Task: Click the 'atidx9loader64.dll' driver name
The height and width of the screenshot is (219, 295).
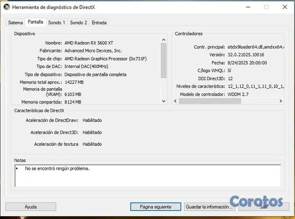Action: click(x=245, y=47)
